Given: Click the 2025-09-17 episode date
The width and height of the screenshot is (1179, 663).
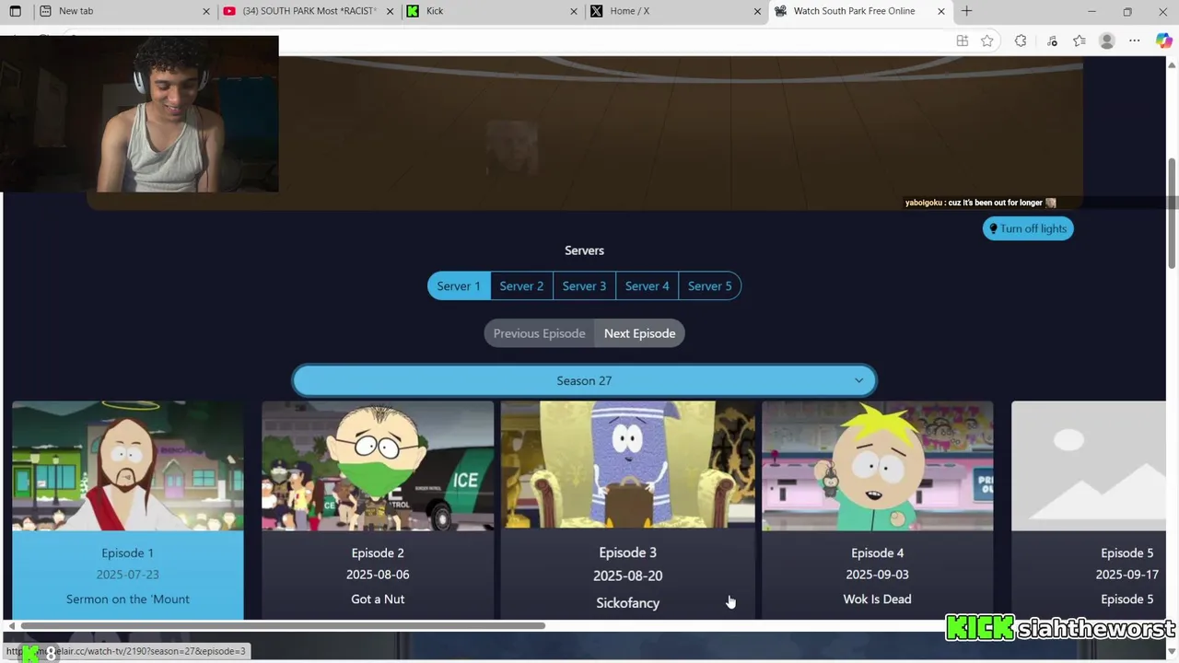Looking at the screenshot, I should (1127, 575).
